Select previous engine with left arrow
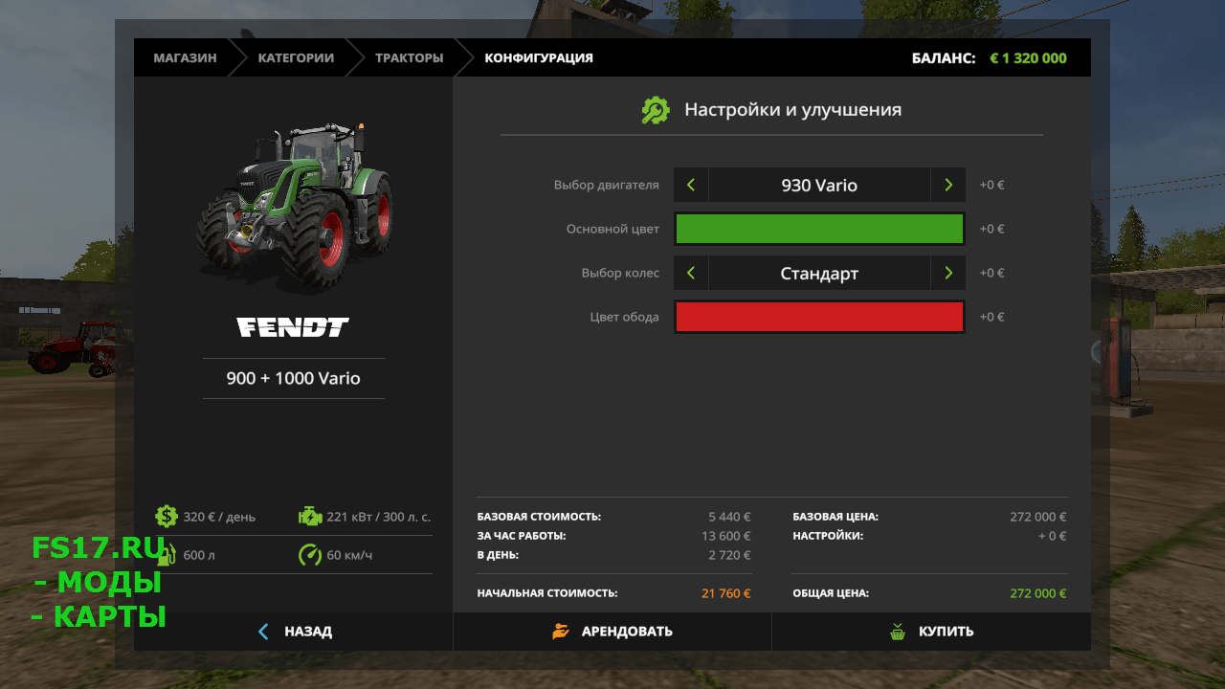 point(691,185)
